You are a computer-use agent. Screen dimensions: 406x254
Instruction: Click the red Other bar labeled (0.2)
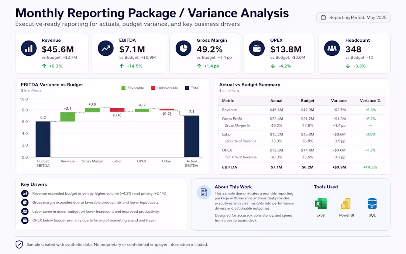(167, 110)
